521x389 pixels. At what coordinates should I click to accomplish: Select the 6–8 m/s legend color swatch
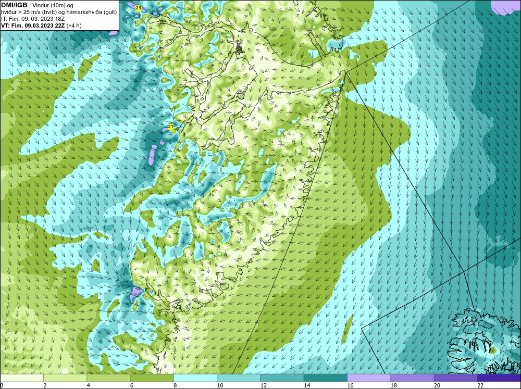click(152, 378)
